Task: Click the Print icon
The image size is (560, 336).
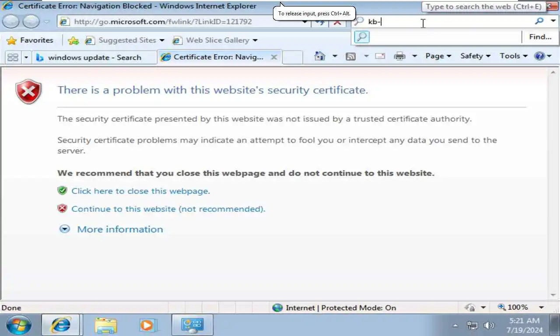Action: point(399,56)
